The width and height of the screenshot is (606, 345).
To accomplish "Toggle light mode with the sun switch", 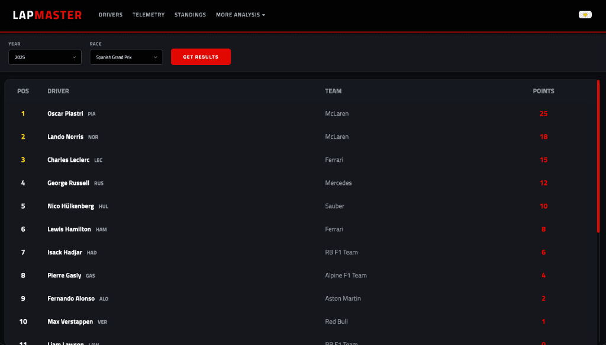I will [x=585, y=14].
